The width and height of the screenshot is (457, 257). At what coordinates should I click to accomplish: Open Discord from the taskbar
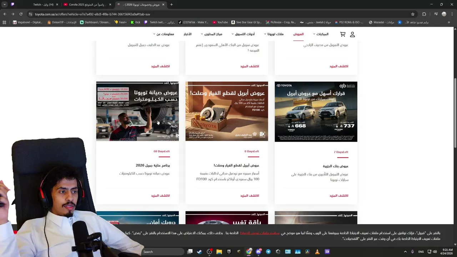point(258,252)
